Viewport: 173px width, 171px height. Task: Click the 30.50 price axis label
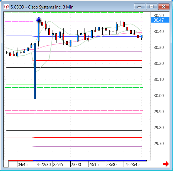[x=159, y=15]
